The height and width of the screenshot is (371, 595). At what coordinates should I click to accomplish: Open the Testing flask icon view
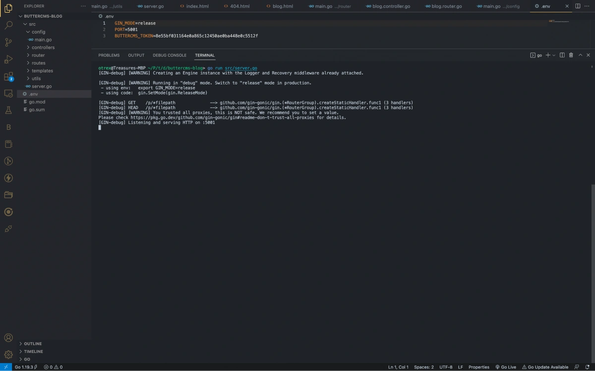click(x=8, y=110)
